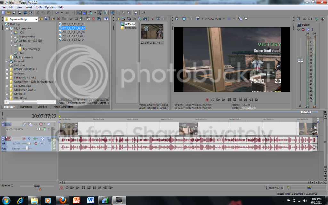Open the Touch automation mode dropdown
The height and width of the screenshot is (205, 328).
49,143
